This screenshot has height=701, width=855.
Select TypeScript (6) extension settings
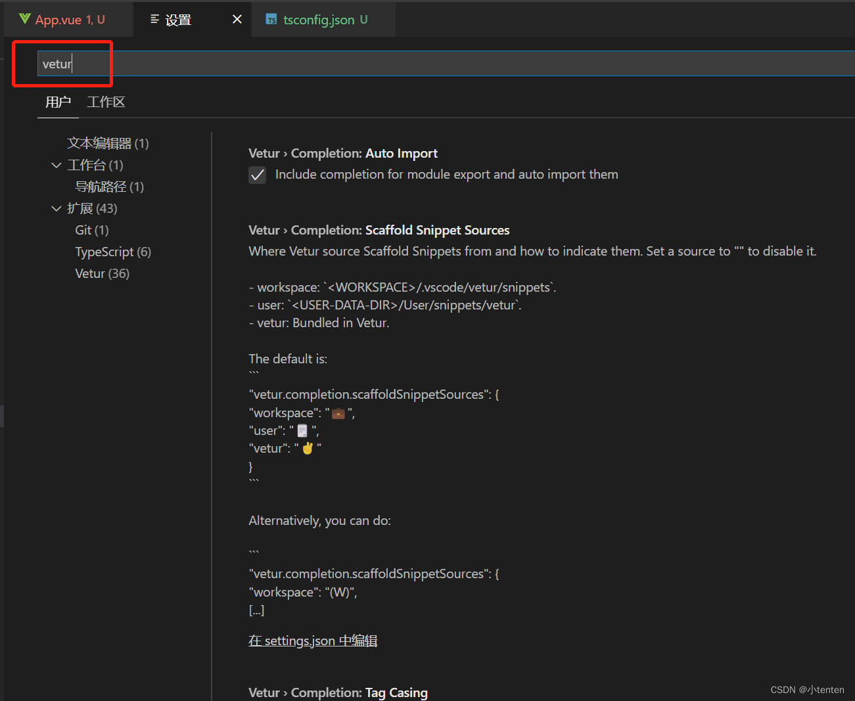(x=113, y=252)
